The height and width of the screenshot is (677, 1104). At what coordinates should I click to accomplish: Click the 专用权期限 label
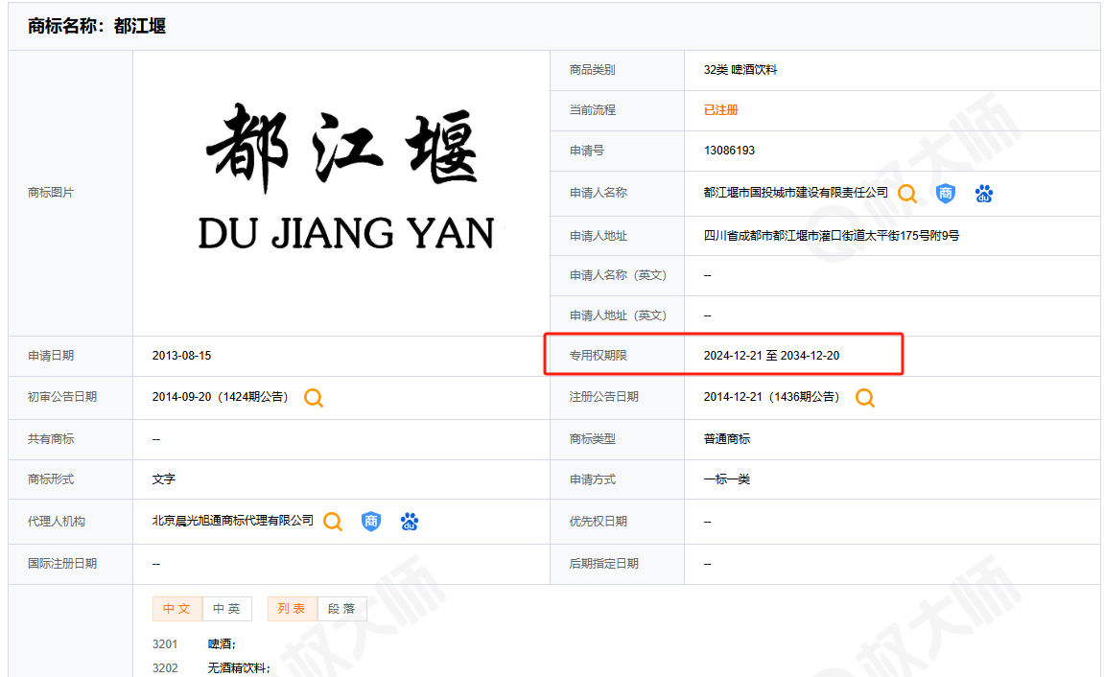pyautogui.click(x=599, y=356)
